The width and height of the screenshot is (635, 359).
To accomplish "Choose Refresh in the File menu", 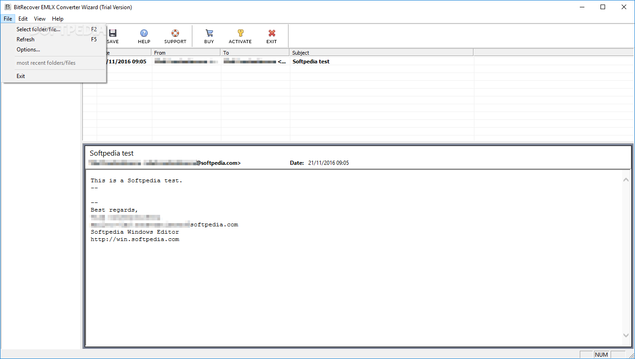I will (x=54, y=39).
